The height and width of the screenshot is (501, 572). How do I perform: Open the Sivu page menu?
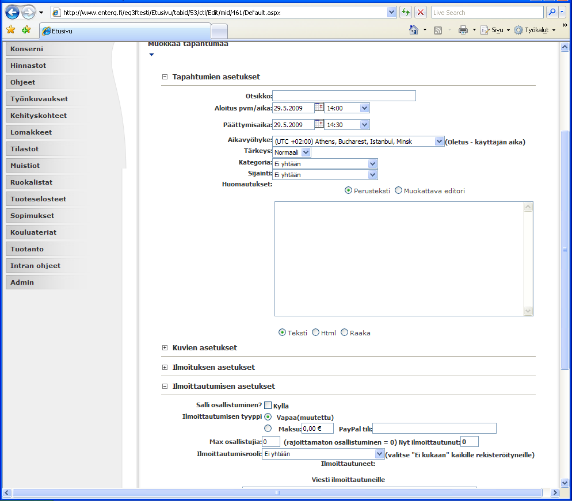click(x=495, y=30)
